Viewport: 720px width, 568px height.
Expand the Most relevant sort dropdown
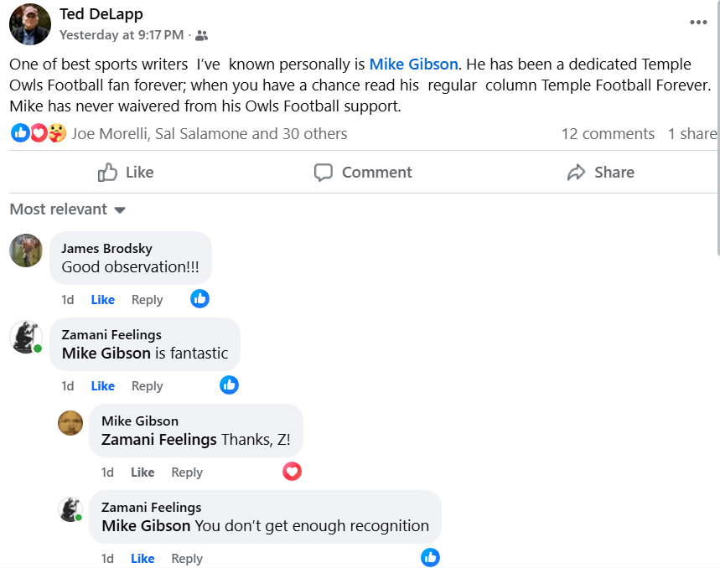pos(68,209)
